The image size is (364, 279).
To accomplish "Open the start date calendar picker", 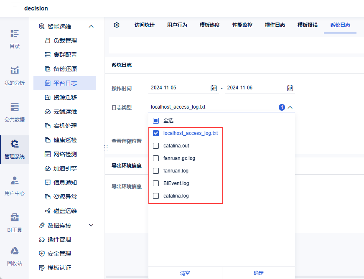I will [214, 88].
